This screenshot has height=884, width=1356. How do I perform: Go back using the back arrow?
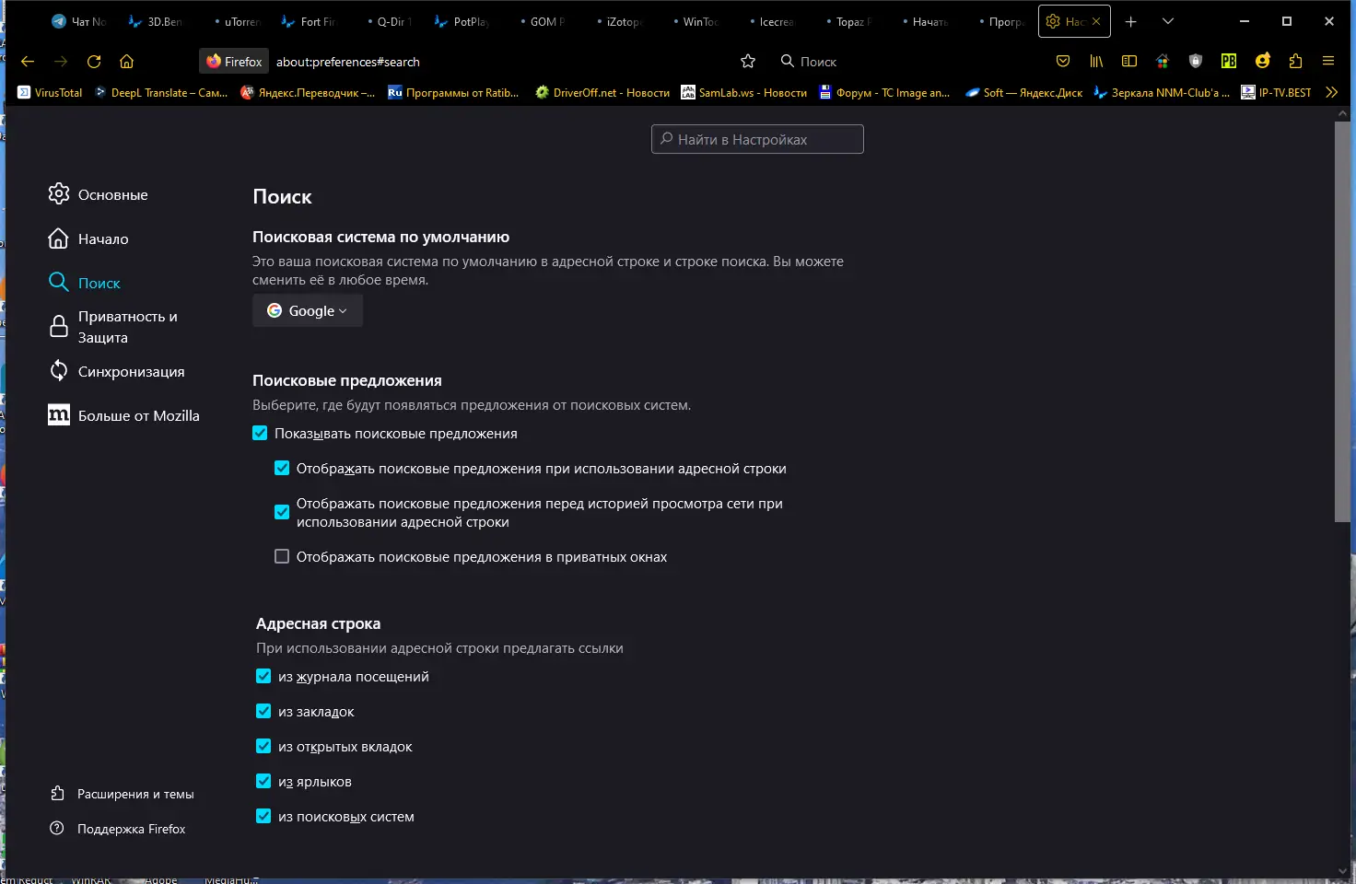click(28, 62)
